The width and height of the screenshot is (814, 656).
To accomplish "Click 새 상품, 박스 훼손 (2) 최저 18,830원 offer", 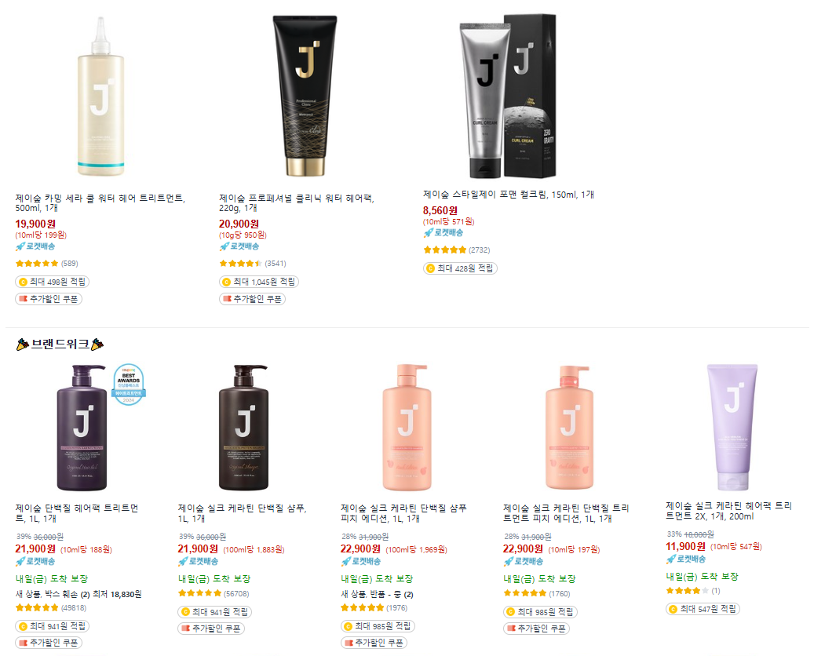I will (x=78, y=594).
